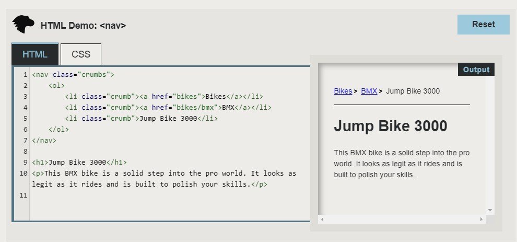
Task: Click the output scrollbar down arrow
Action: [490, 210]
